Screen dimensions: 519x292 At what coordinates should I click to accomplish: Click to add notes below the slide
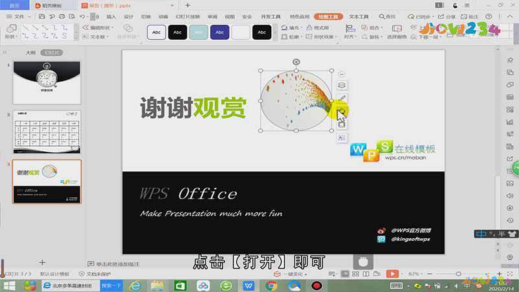[114, 264]
